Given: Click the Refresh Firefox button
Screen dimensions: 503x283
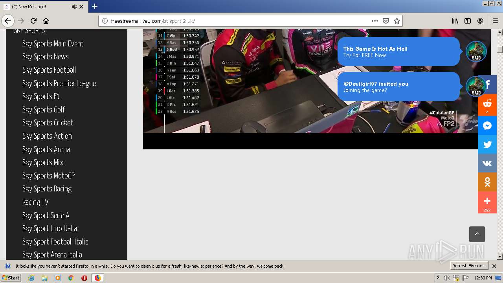Looking at the screenshot, I should [469, 266].
